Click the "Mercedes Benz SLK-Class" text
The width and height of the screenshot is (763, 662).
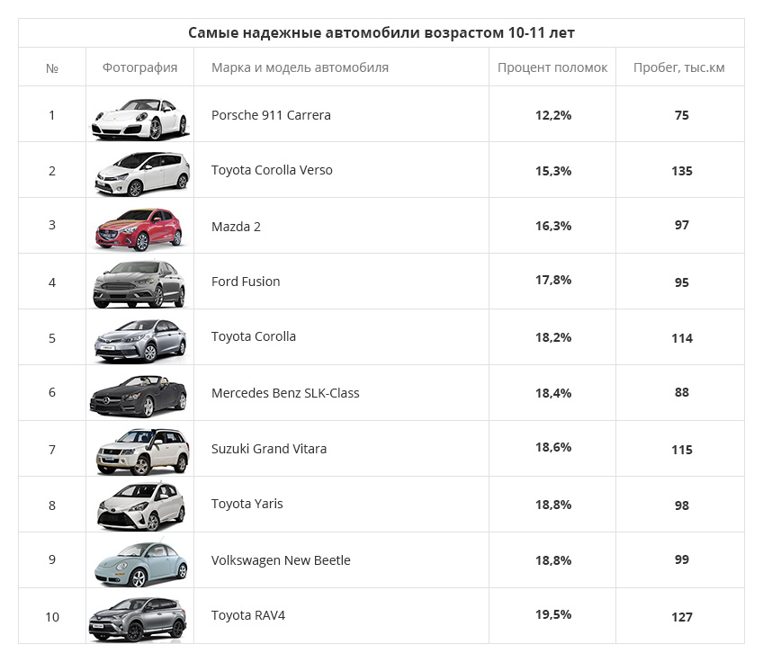285,393
